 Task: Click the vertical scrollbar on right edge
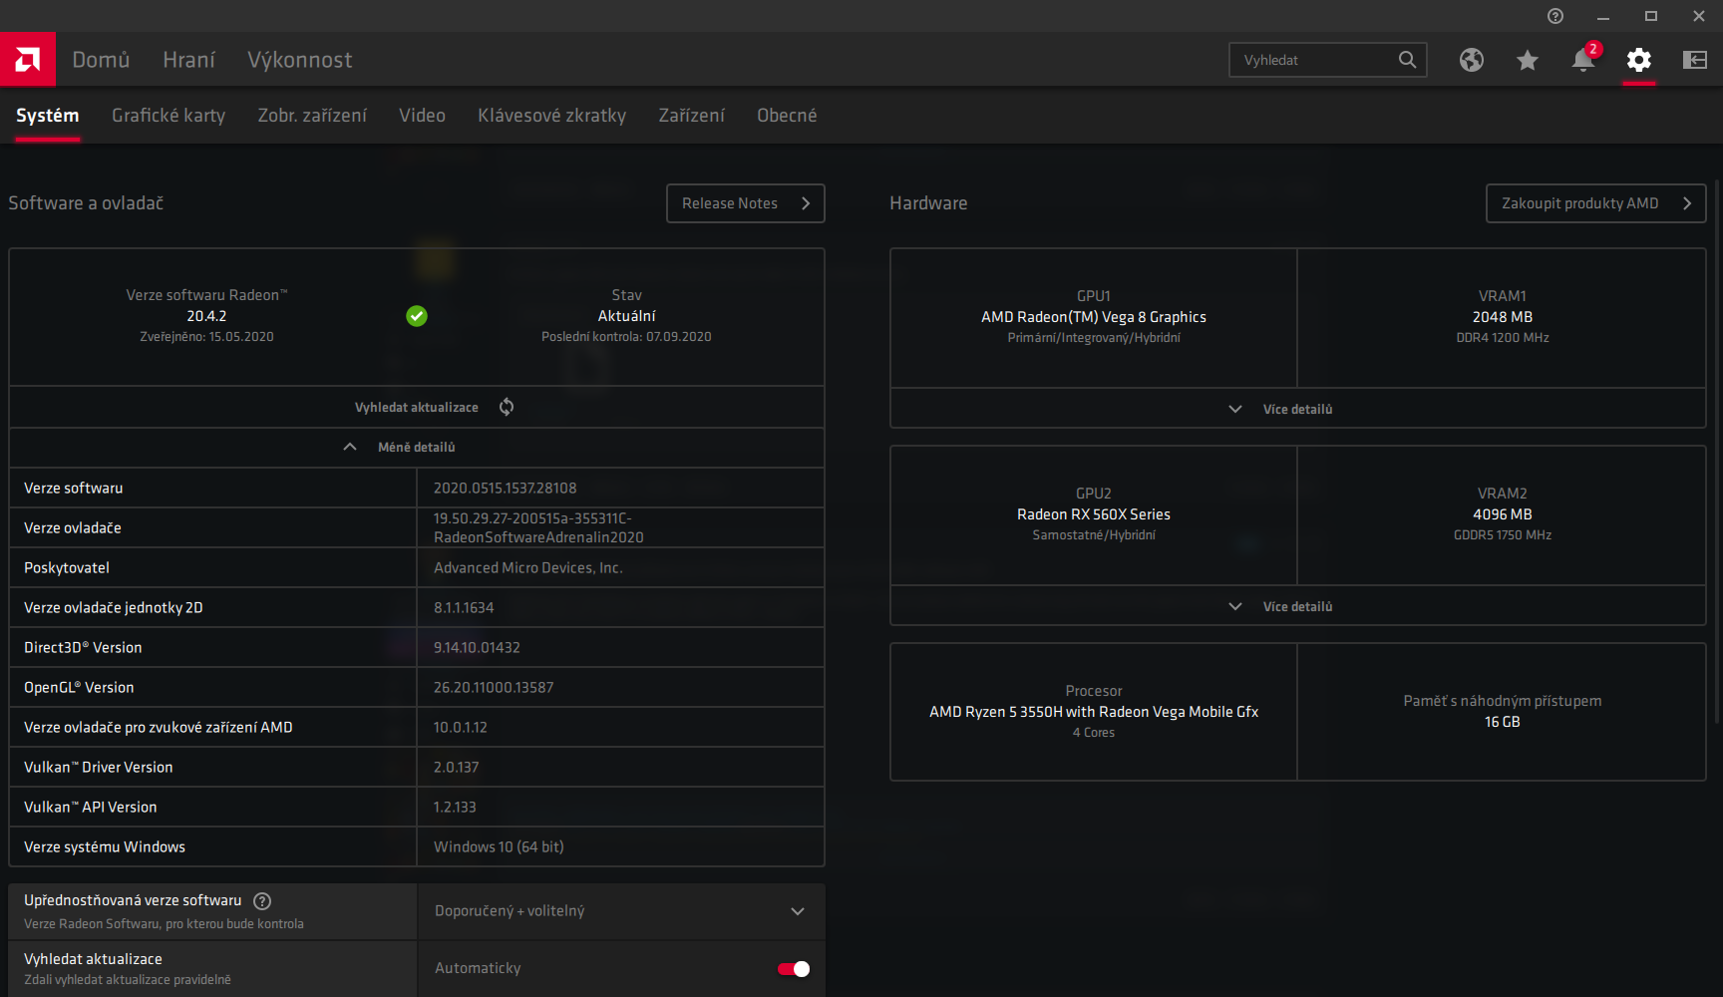click(1717, 454)
